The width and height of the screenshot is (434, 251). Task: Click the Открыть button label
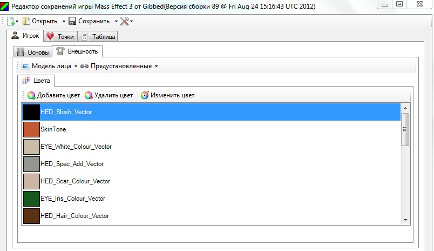click(x=44, y=21)
